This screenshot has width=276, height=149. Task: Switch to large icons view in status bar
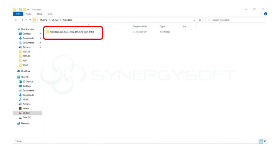point(265,141)
